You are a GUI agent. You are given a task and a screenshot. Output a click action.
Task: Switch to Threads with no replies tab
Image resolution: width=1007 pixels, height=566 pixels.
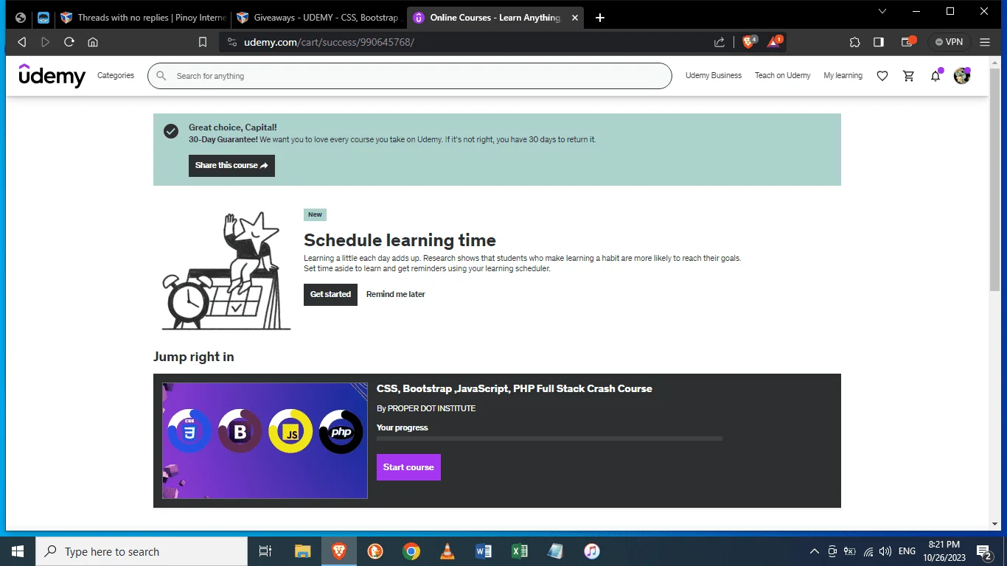pyautogui.click(x=142, y=18)
